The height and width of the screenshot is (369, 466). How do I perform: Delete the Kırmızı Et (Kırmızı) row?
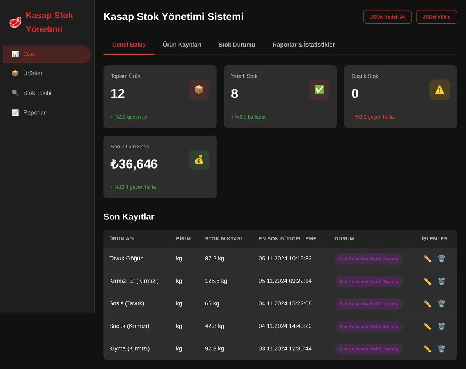[442, 281]
